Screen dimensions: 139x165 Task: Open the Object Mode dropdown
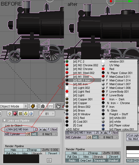(14, 106)
